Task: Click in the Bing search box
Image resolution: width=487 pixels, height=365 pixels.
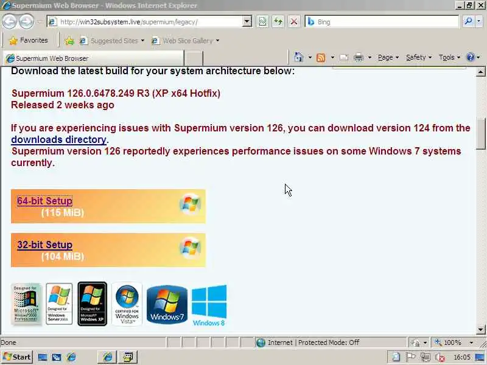Action: pos(387,22)
